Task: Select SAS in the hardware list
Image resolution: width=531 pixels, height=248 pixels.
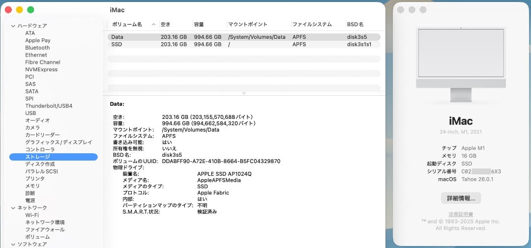Action: [x=30, y=84]
